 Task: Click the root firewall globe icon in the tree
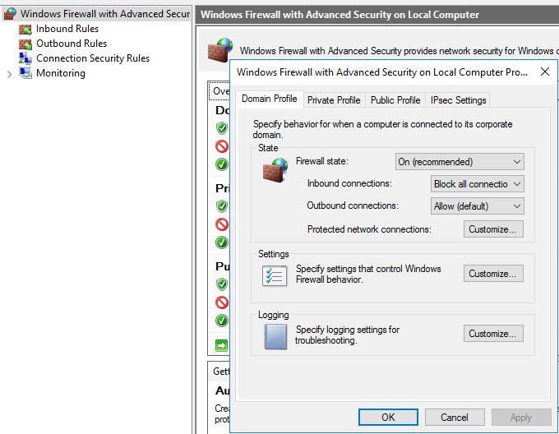coord(10,14)
